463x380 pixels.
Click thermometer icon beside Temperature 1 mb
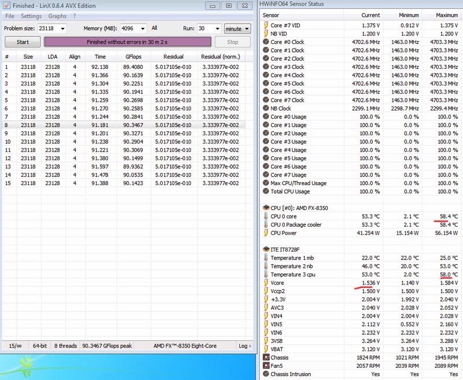266,257
